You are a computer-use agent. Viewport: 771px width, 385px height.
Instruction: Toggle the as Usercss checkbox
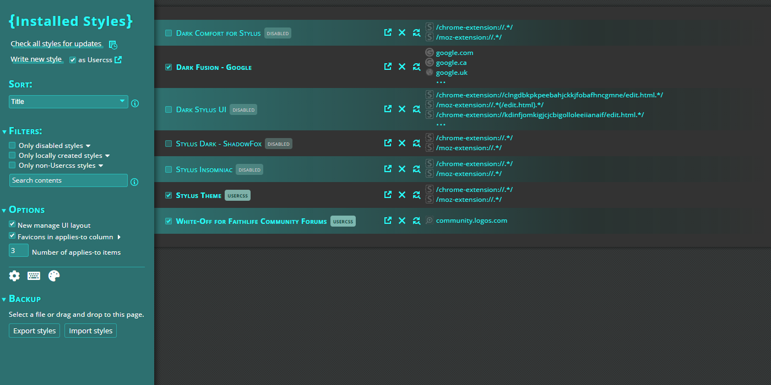click(x=72, y=59)
